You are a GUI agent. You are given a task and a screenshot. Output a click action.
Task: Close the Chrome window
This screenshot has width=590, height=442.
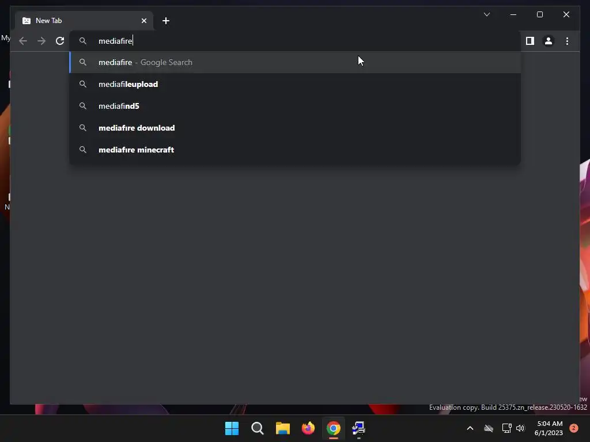566,14
